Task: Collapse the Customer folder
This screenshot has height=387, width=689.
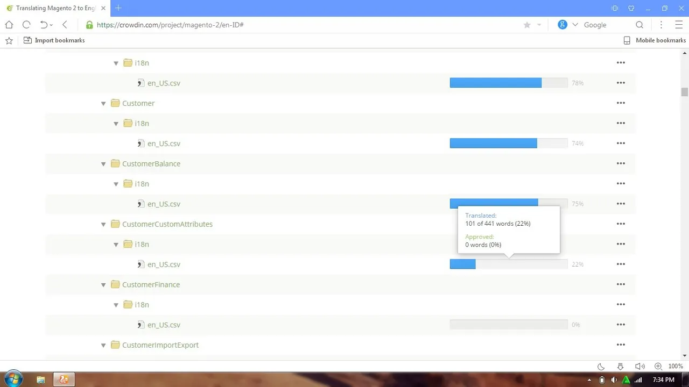Action: [x=103, y=103]
